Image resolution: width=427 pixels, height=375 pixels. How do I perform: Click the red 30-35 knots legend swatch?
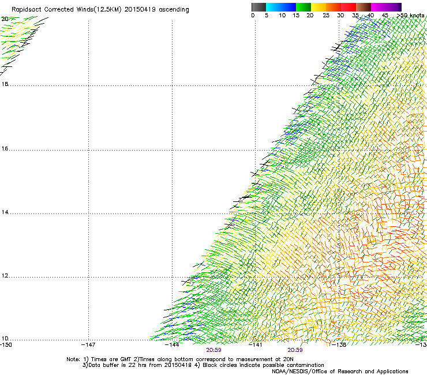click(x=349, y=7)
